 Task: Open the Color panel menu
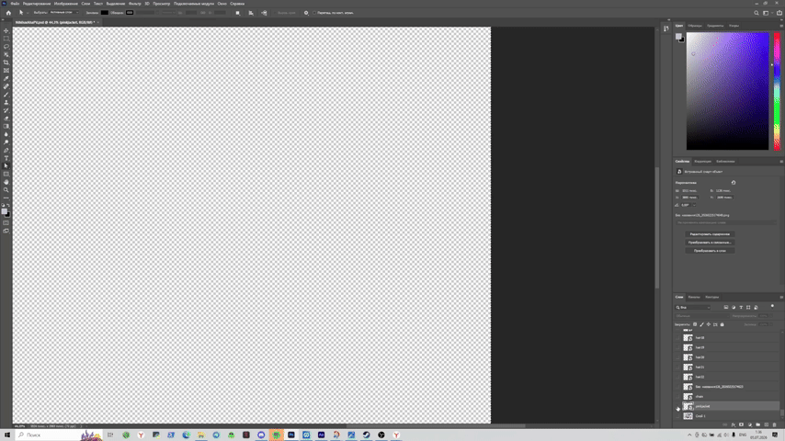pos(781,26)
